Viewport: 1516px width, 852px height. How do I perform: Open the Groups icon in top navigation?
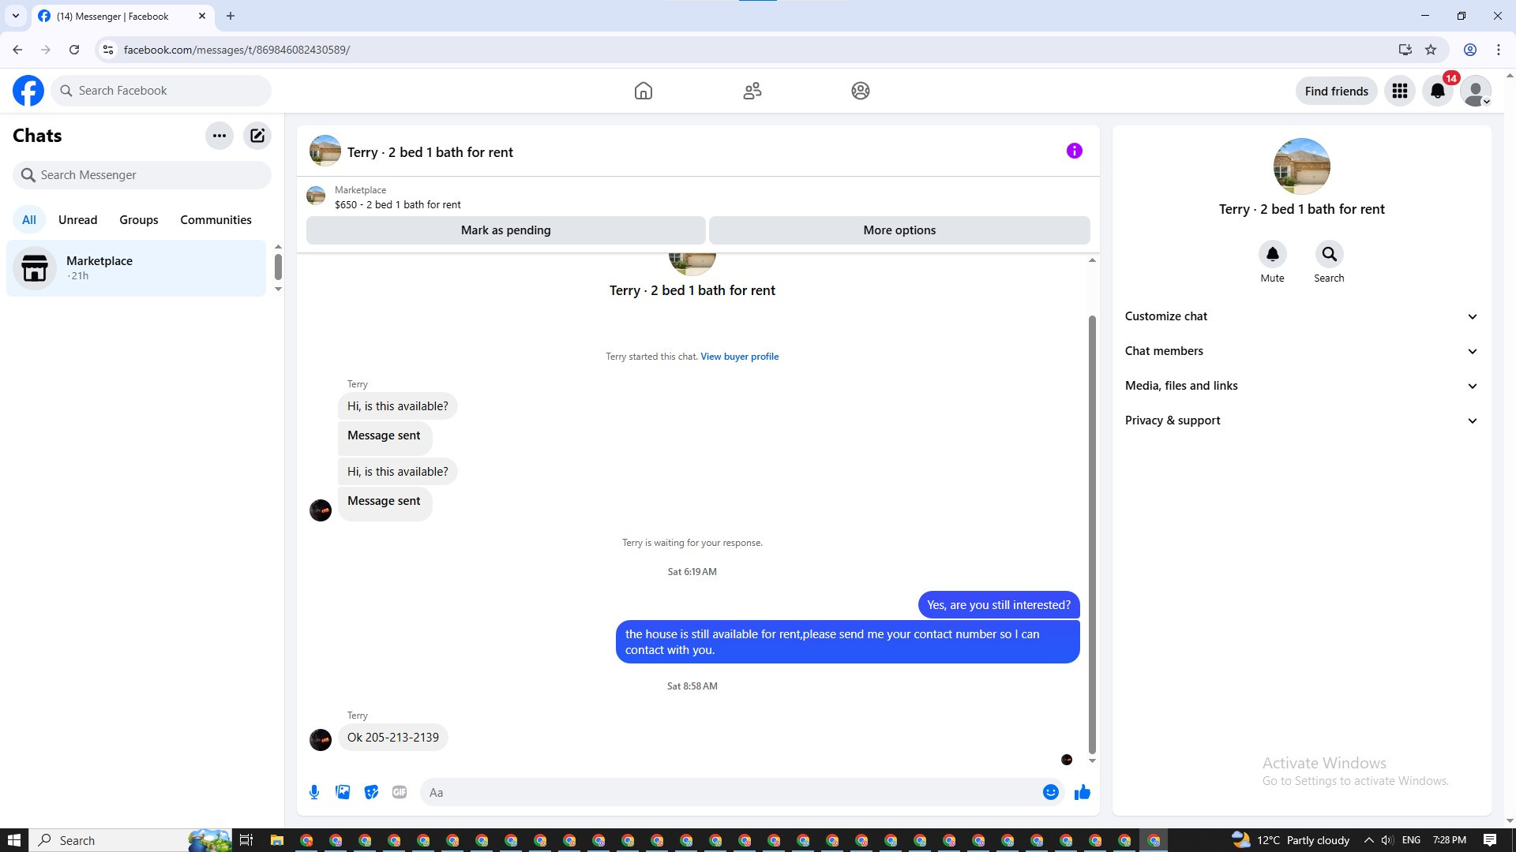coord(861,91)
